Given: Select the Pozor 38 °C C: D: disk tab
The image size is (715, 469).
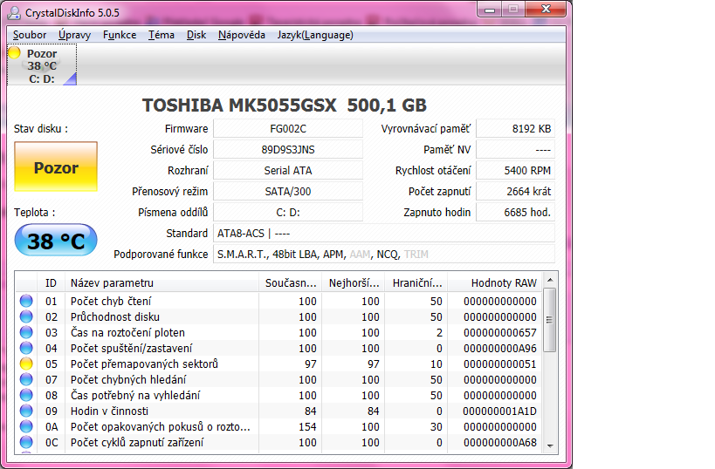Looking at the screenshot, I should 42,65.
